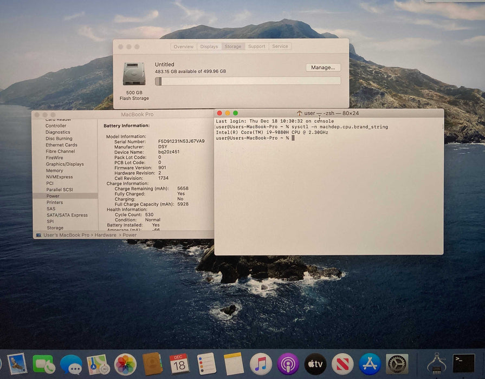The height and width of the screenshot is (379, 485).
Task: Select Disc Burning in the sidebar
Action: pos(59,139)
